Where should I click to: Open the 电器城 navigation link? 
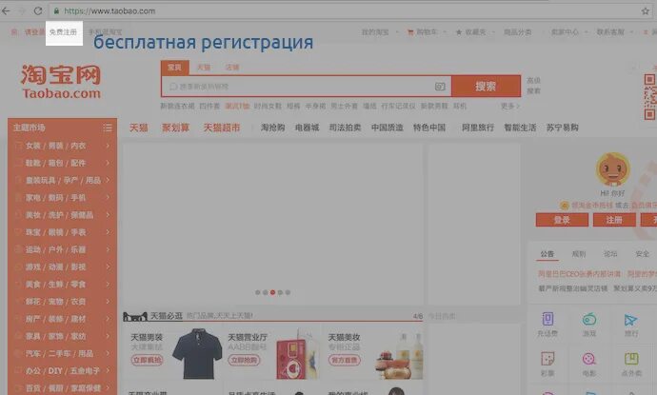pyautogui.click(x=308, y=128)
